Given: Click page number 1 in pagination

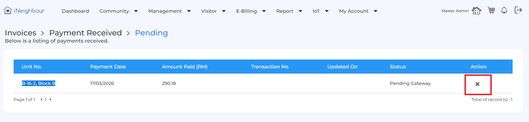Looking at the screenshot, I should click(x=46, y=100).
